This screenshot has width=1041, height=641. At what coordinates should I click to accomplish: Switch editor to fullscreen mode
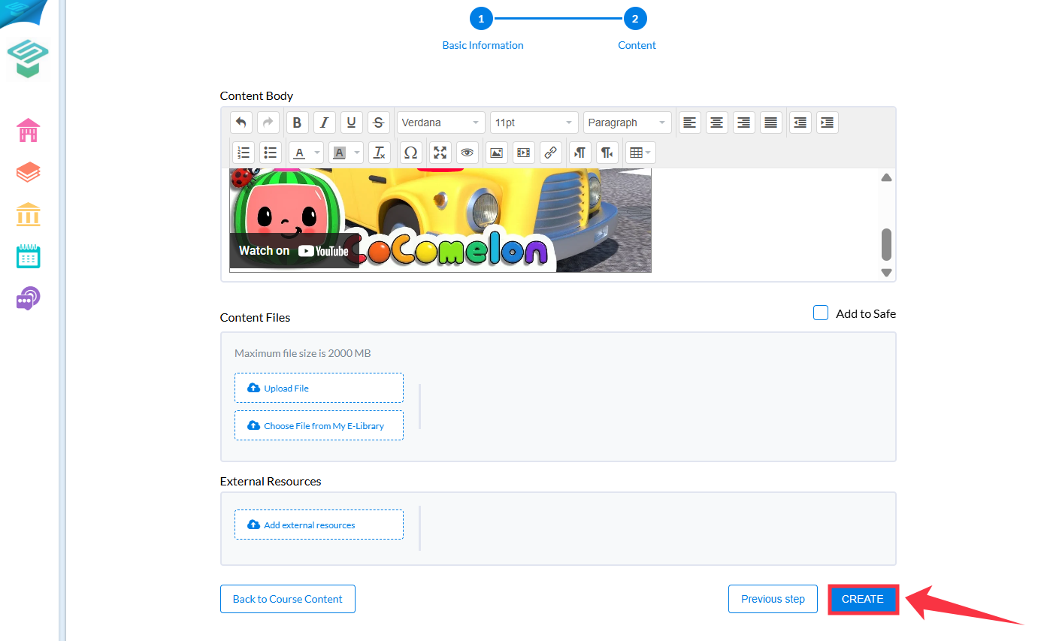point(440,153)
